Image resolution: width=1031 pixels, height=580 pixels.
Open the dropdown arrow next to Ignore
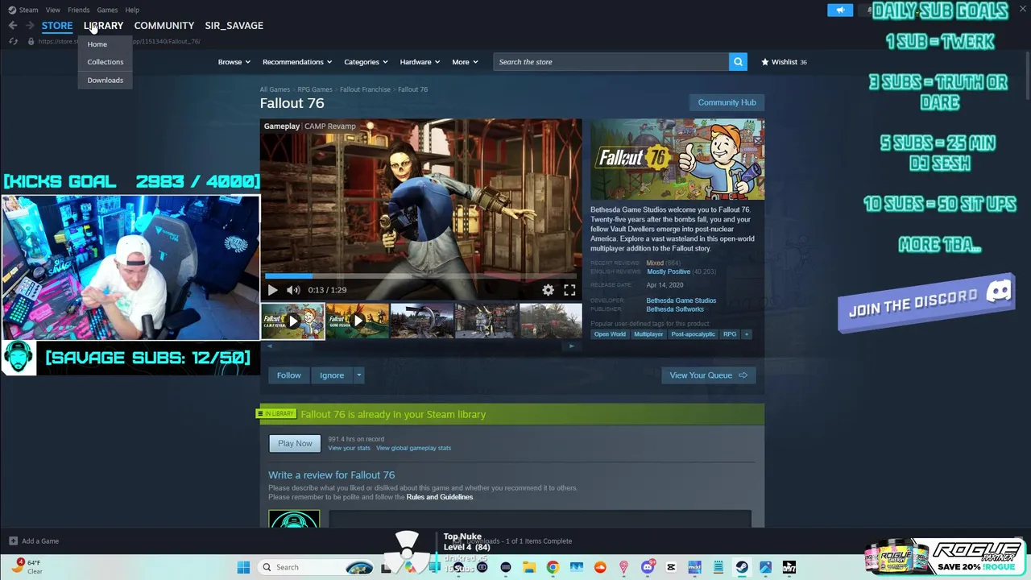pyautogui.click(x=358, y=375)
